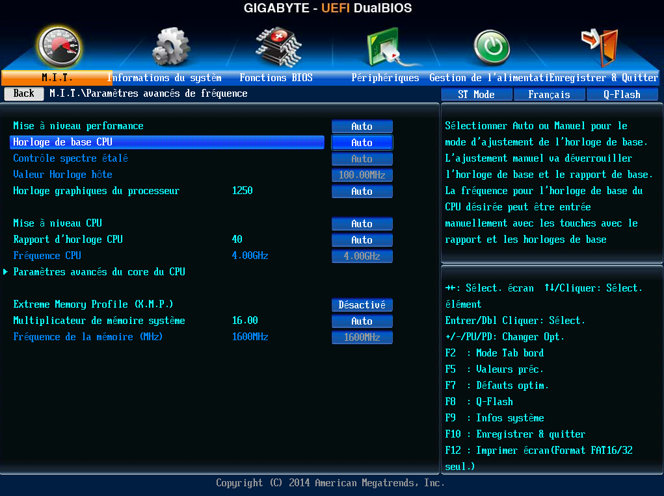
Task: Open the Rapport d'horloge CPU Auto dropdown
Action: point(362,240)
